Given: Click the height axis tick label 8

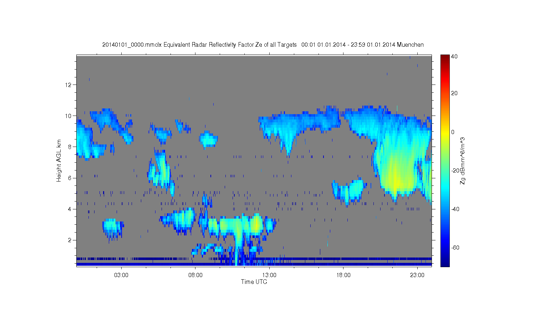Looking at the screenshot, I should [70, 147].
